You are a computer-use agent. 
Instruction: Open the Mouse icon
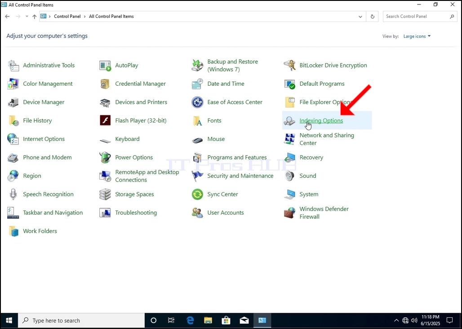point(197,140)
